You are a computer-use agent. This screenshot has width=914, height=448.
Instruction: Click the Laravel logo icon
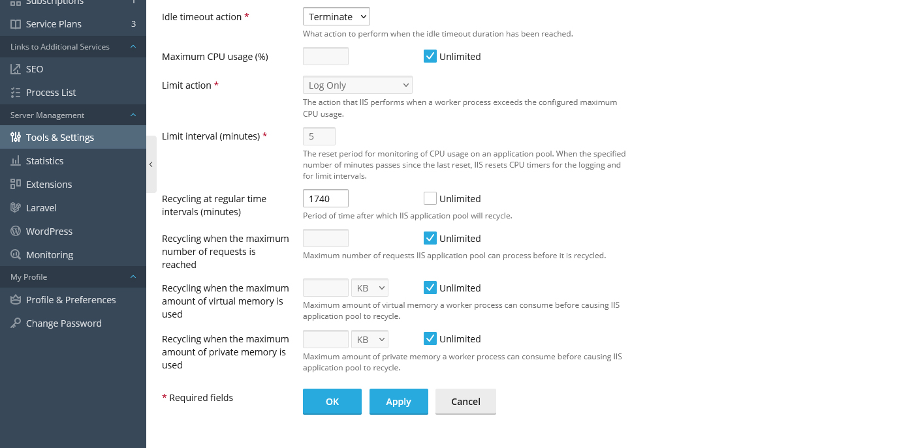[x=16, y=208]
